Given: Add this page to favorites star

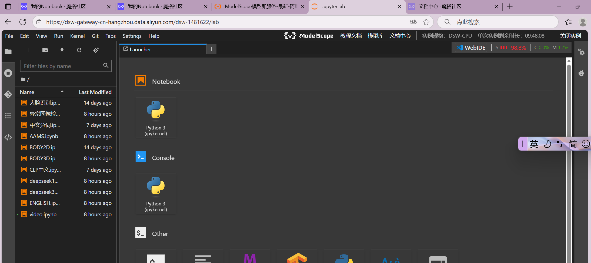Looking at the screenshot, I should 426,22.
